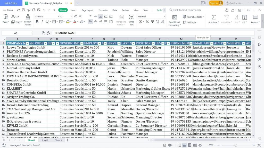The image size is (264, 148).
Task: Open a new document tab with plus
Action: 78,3
